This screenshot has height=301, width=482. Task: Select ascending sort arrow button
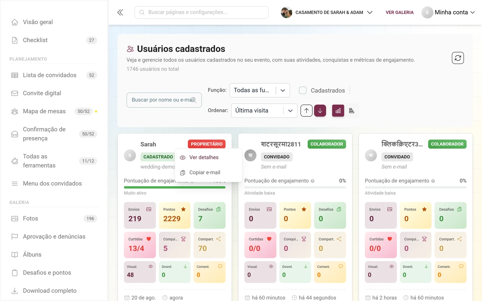[306, 111]
